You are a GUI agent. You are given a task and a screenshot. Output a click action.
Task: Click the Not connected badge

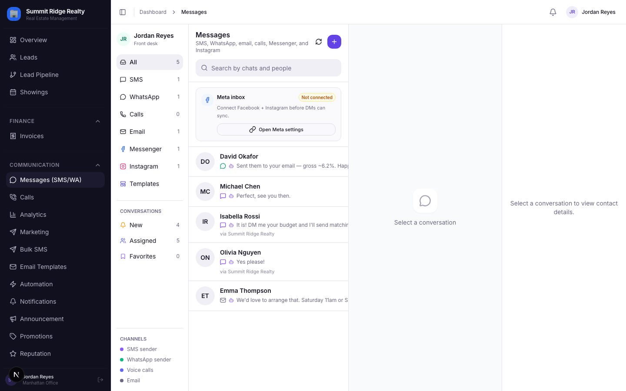(317, 97)
